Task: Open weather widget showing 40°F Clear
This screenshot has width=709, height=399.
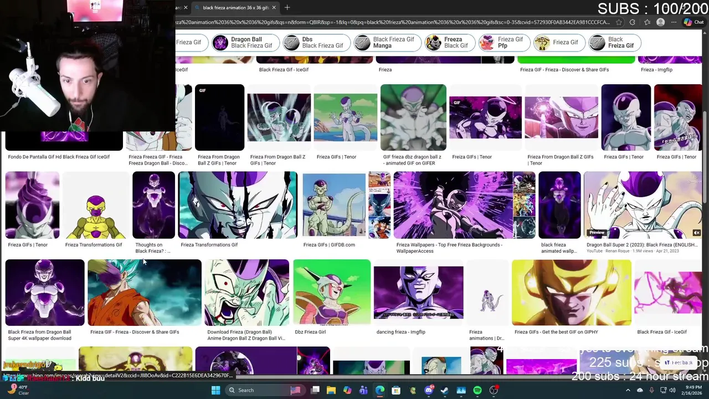Action: pyautogui.click(x=19, y=390)
